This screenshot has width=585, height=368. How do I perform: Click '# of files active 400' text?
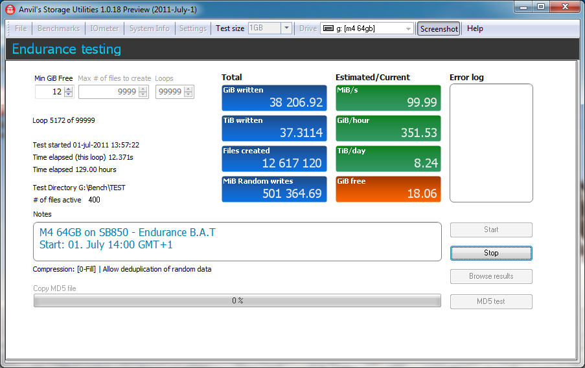tap(67, 200)
